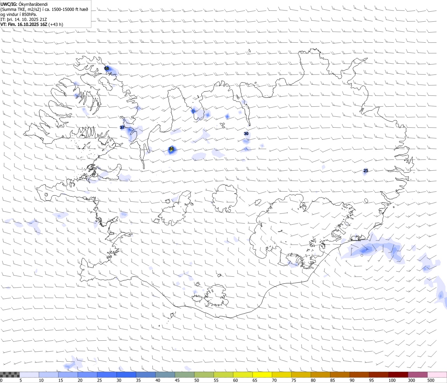Select the 65–70 yellow legend swatch
Viewport: 447px width, 383px height.
click(x=262, y=374)
